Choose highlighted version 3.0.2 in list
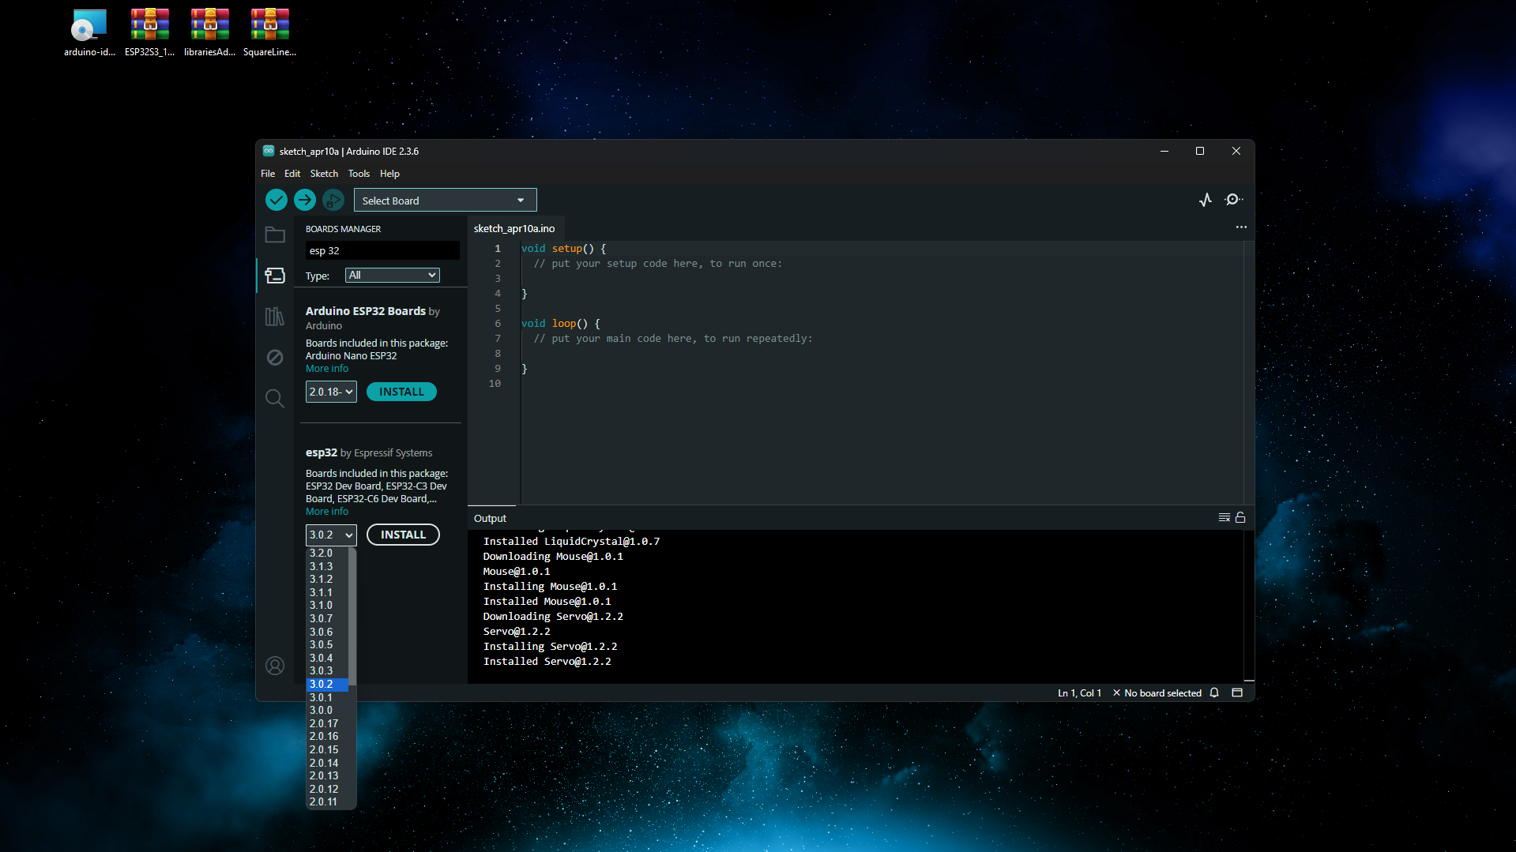The image size is (1516, 852). point(327,684)
